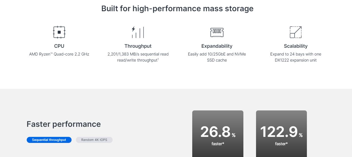Click the Expandability heading

pos(217,46)
